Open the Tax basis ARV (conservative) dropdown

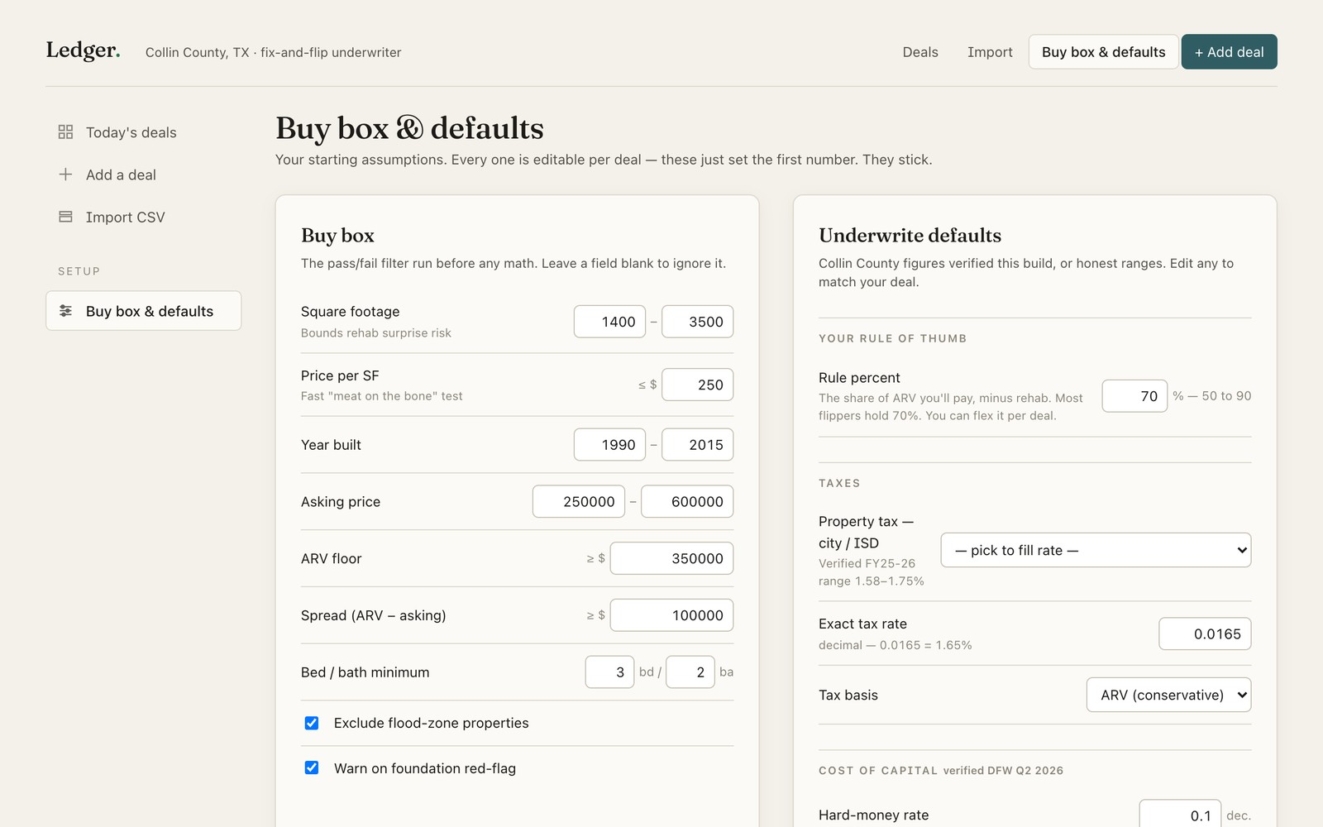pyautogui.click(x=1168, y=695)
